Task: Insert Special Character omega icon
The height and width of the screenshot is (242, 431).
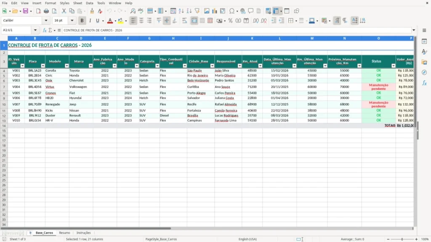Action: [232, 11]
